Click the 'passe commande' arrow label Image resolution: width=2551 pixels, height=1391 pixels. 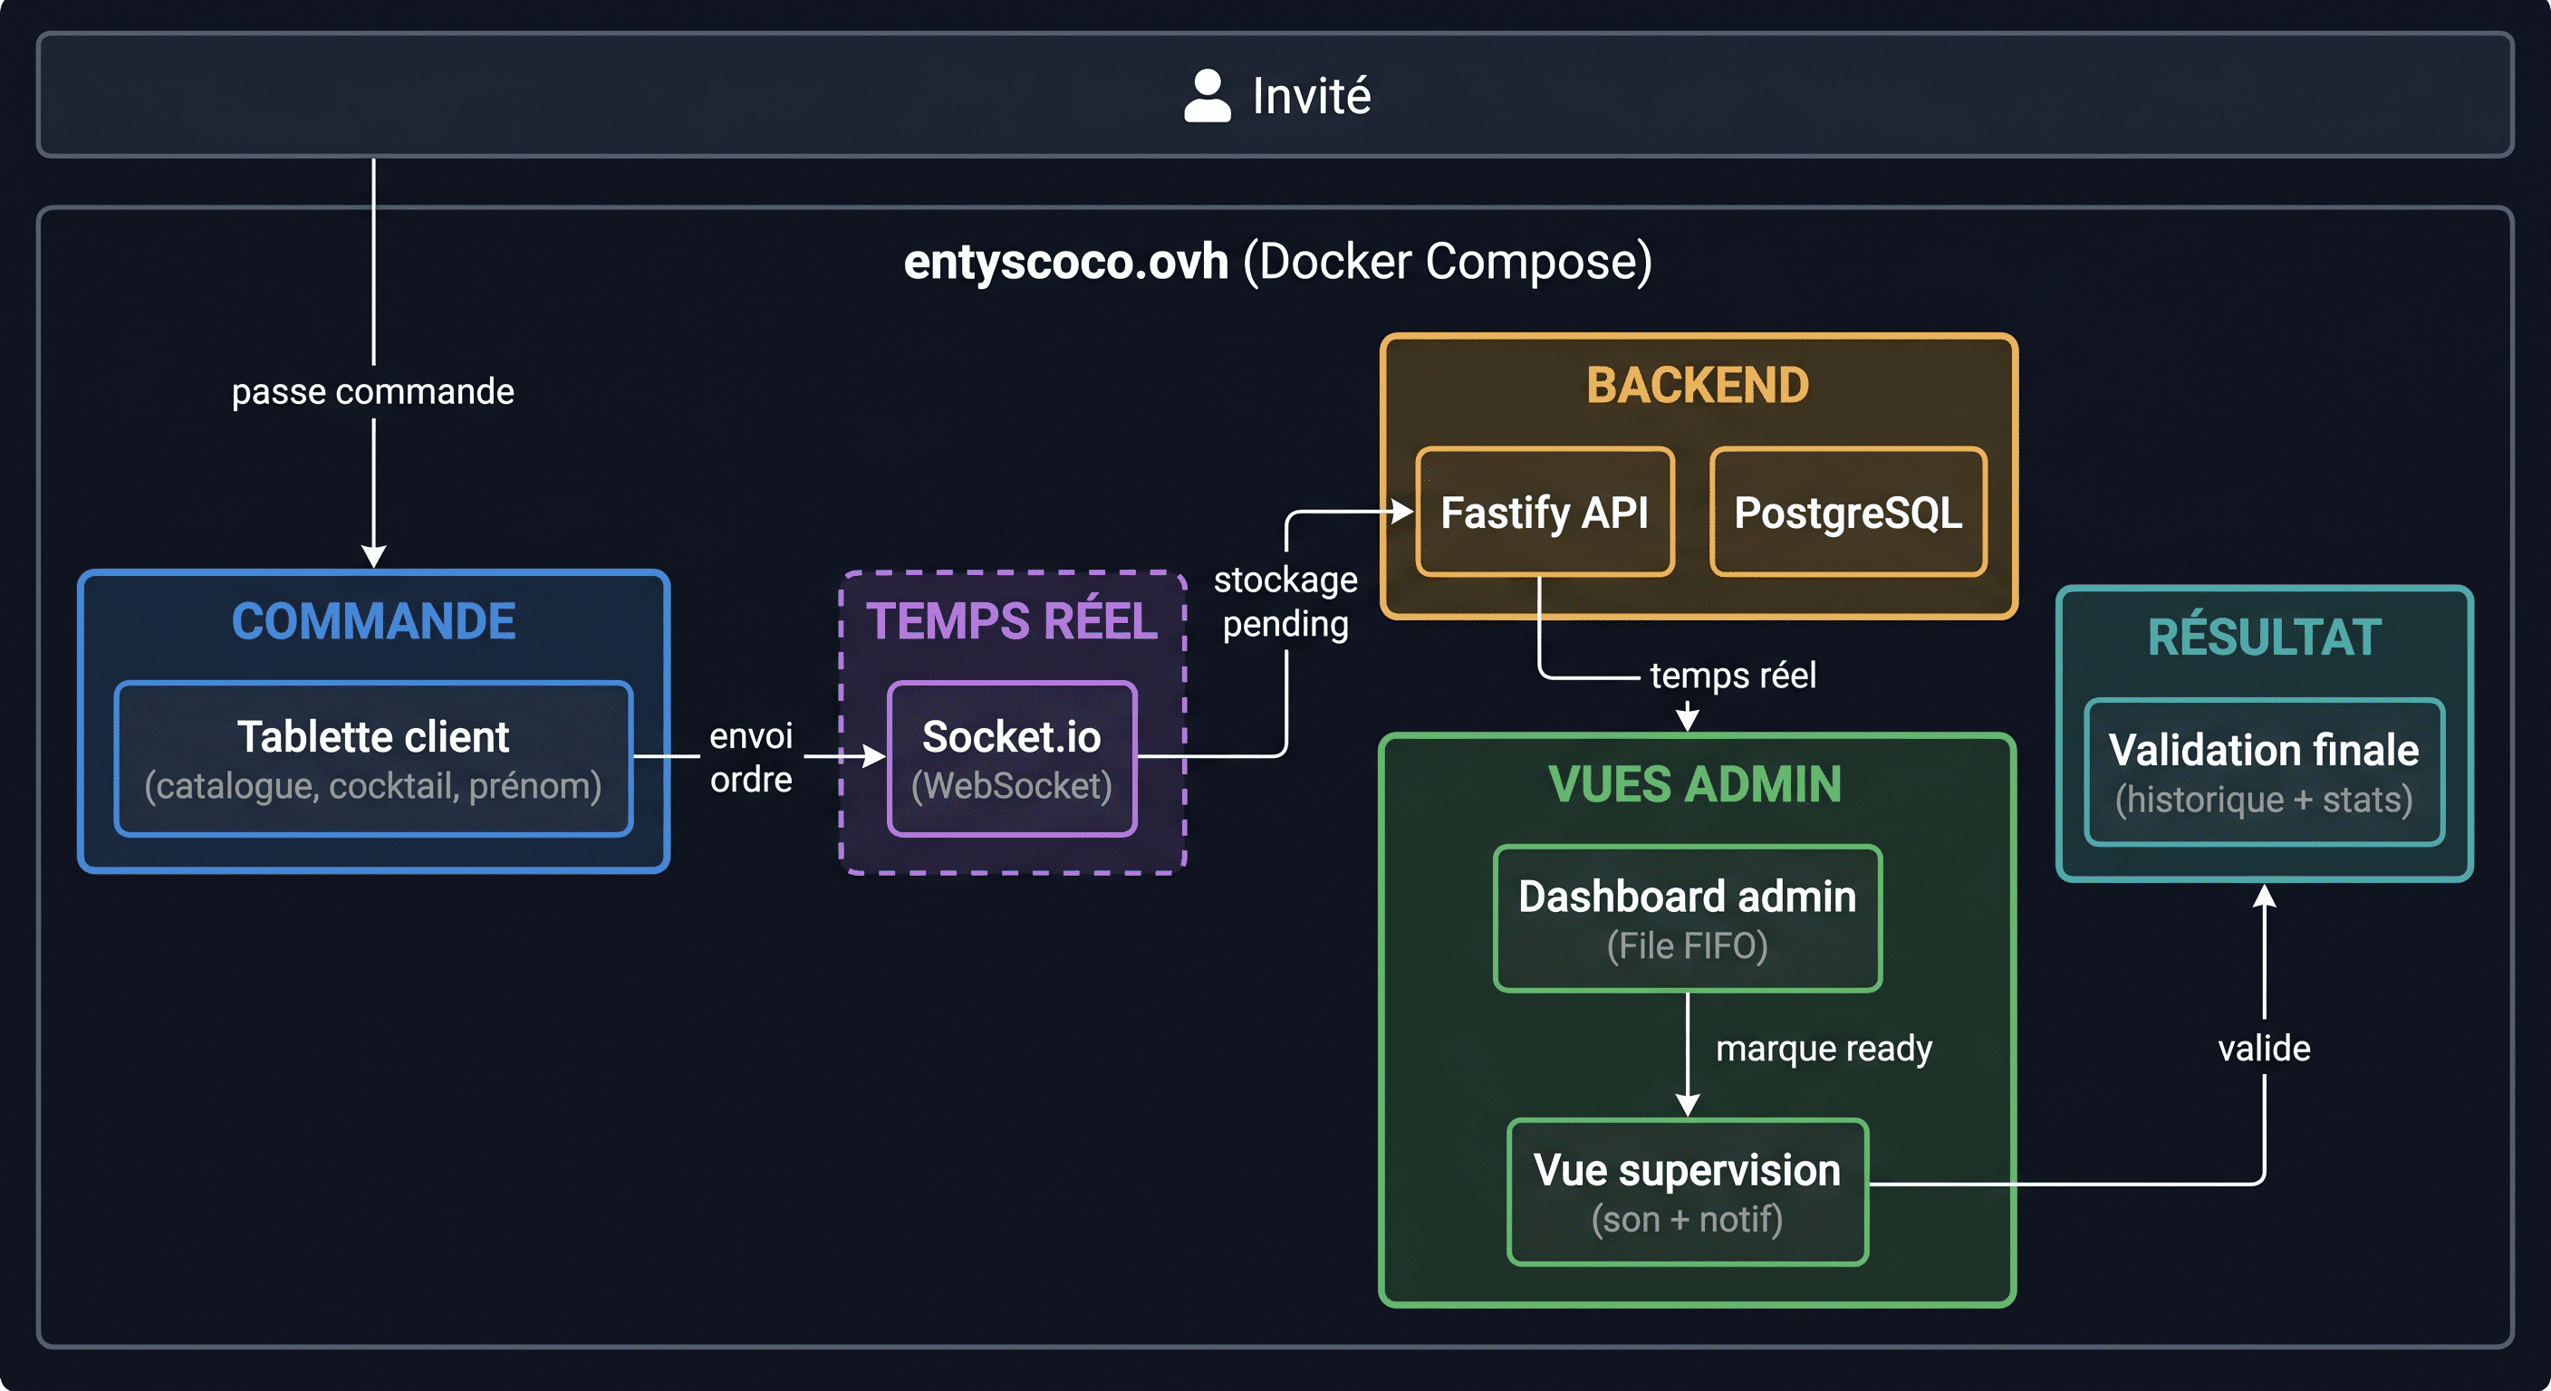(x=373, y=392)
